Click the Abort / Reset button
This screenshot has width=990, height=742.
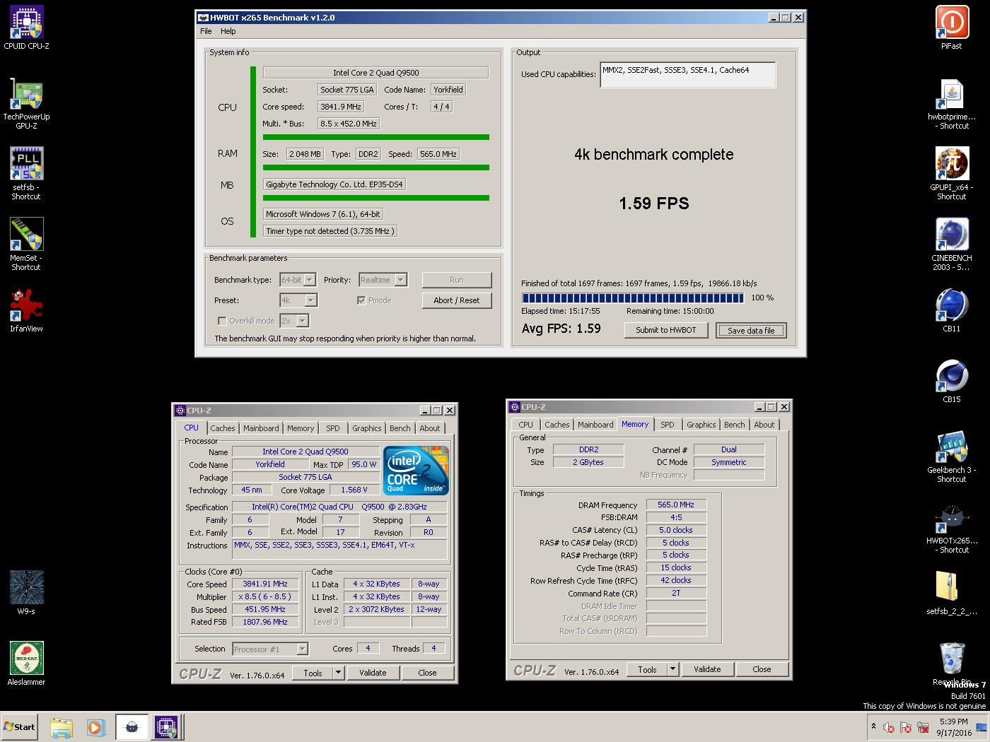457,300
